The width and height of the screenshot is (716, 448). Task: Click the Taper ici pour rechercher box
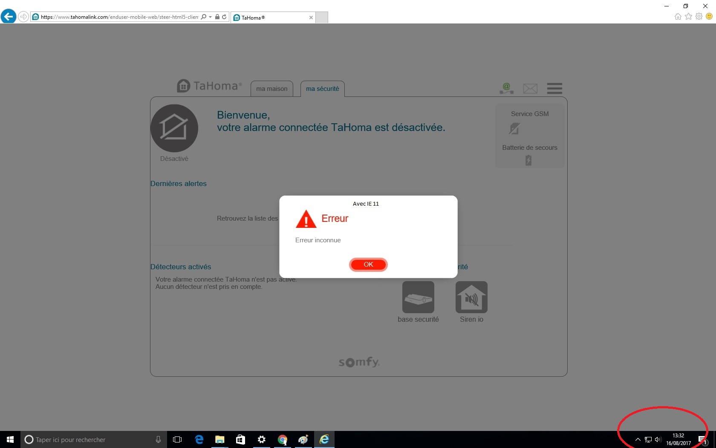tap(94, 439)
